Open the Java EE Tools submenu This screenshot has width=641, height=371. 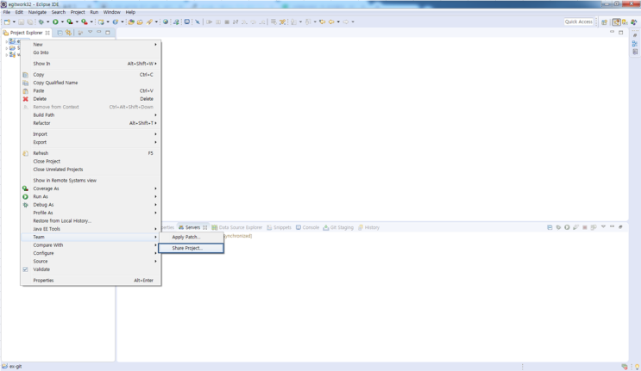pyautogui.click(x=91, y=229)
